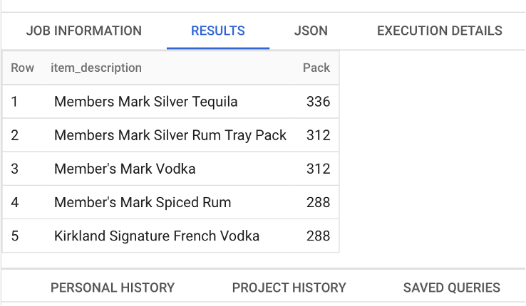
Task: Select the Member's Mark Spiced Rum cell
Action: click(143, 202)
